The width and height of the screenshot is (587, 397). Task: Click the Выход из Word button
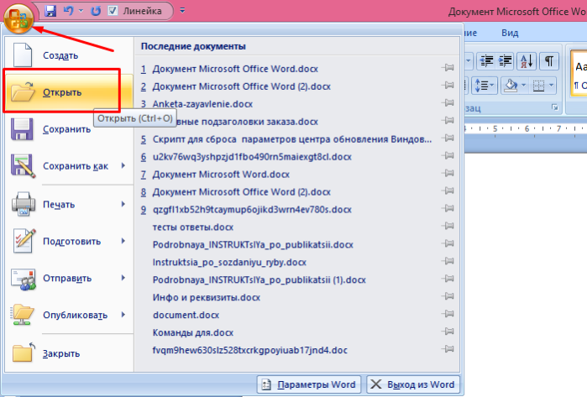[x=413, y=384]
